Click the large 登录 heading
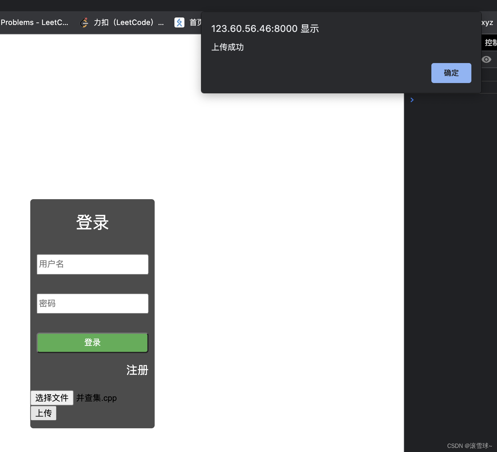497x452 pixels. pos(93,222)
